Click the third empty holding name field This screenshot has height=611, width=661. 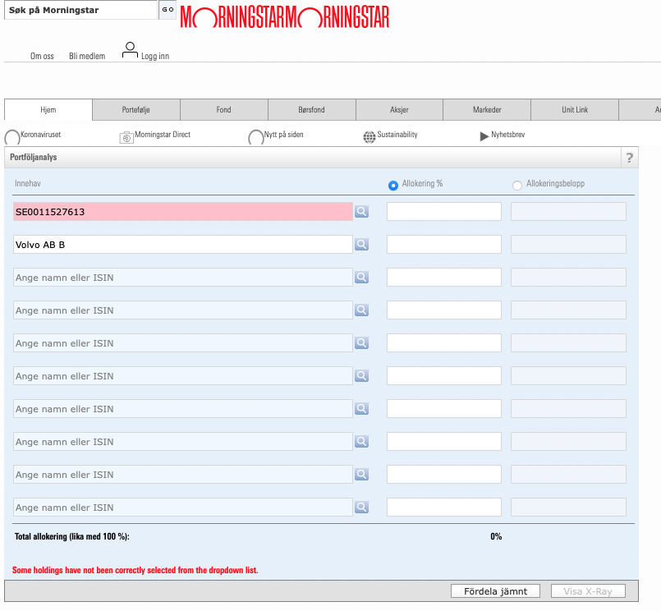183,343
